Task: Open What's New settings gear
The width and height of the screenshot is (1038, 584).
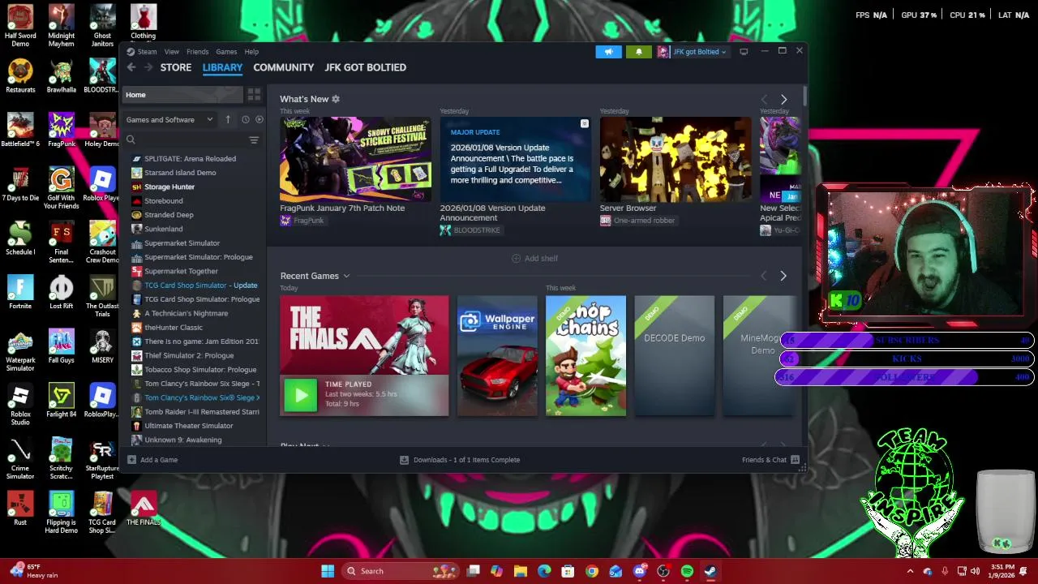Action: tap(336, 99)
